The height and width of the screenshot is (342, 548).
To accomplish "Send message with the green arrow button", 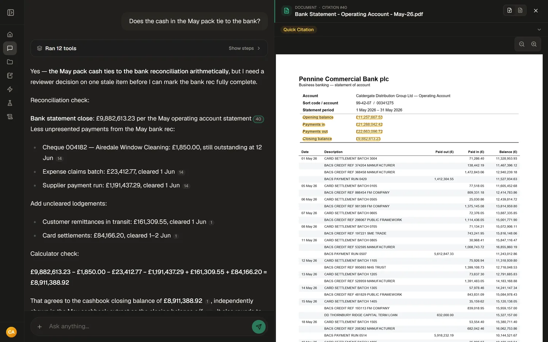I will point(259,326).
